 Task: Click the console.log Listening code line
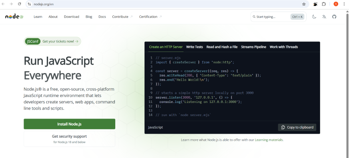[201, 102]
